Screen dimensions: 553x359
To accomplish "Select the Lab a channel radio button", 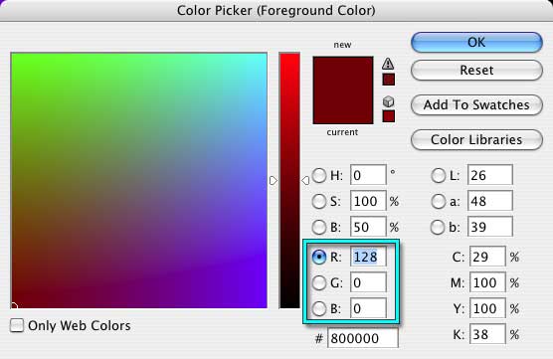I will pyautogui.click(x=439, y=201).
